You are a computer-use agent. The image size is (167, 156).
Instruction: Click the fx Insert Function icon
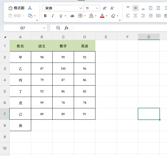[x=66, y=28]
